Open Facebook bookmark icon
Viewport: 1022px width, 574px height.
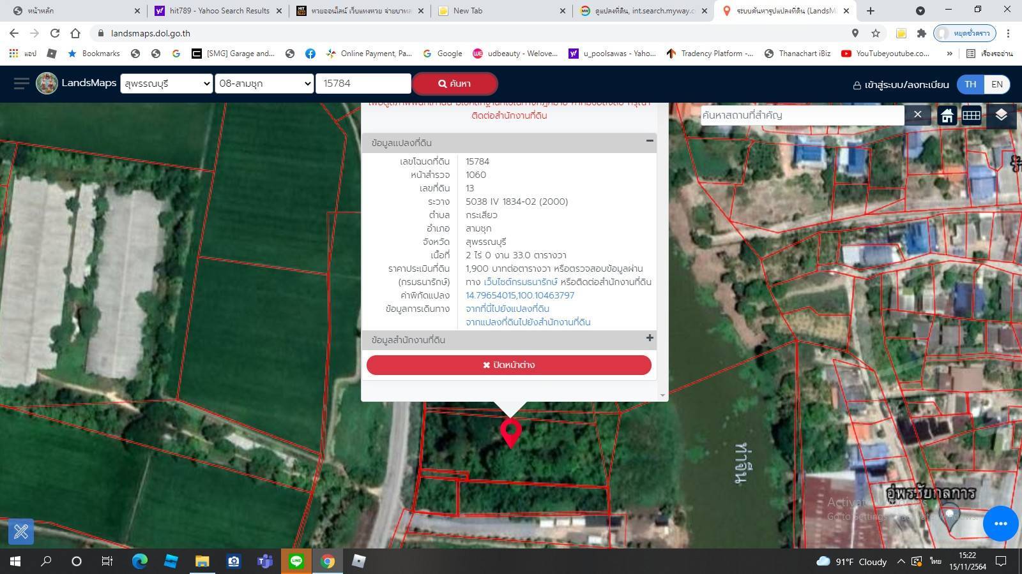(310, 54)
